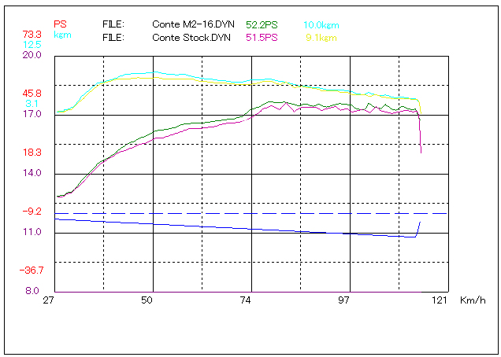Click the red PS unit label
The width and height of the screenshot is (501, 357).
[60, 24]
